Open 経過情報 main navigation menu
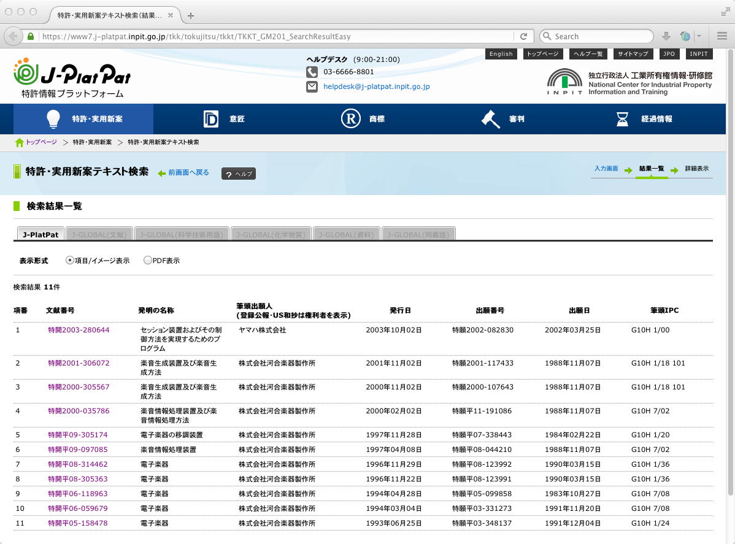The height and width of the screenshot is (544, 735). 644,119
